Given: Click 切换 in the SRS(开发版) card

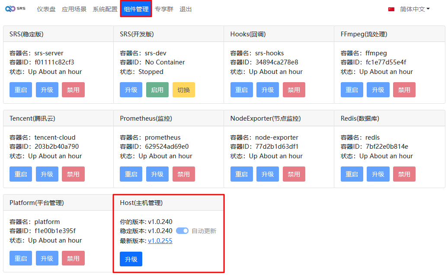Looking at the screenshot, I should (183, 90).
